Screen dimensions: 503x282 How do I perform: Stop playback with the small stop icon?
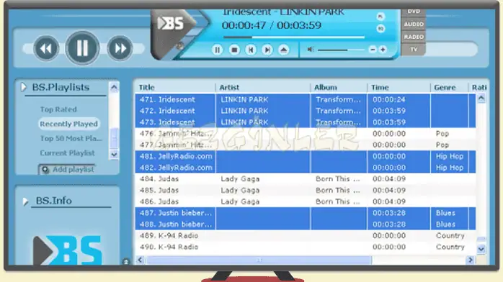click(x=234, y=50)
